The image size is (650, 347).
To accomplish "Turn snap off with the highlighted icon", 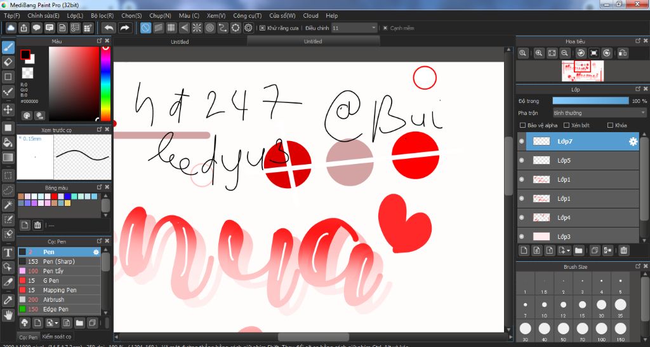I will 145,28.
